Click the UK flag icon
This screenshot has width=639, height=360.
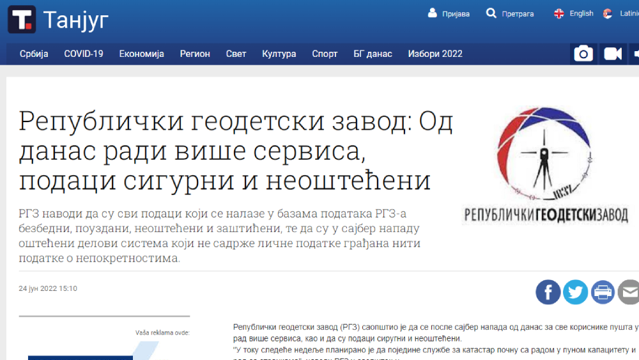(x=558, y=13)
